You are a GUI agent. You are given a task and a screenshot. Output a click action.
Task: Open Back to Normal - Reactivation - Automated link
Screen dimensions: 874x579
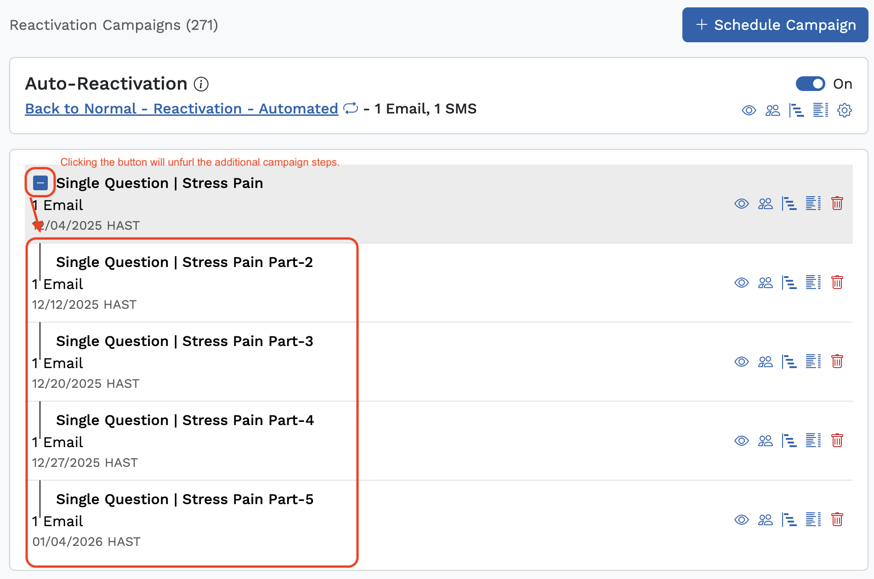182,109
